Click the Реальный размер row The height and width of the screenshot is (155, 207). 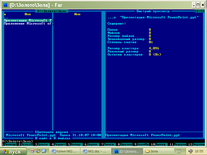click(129, 51)
